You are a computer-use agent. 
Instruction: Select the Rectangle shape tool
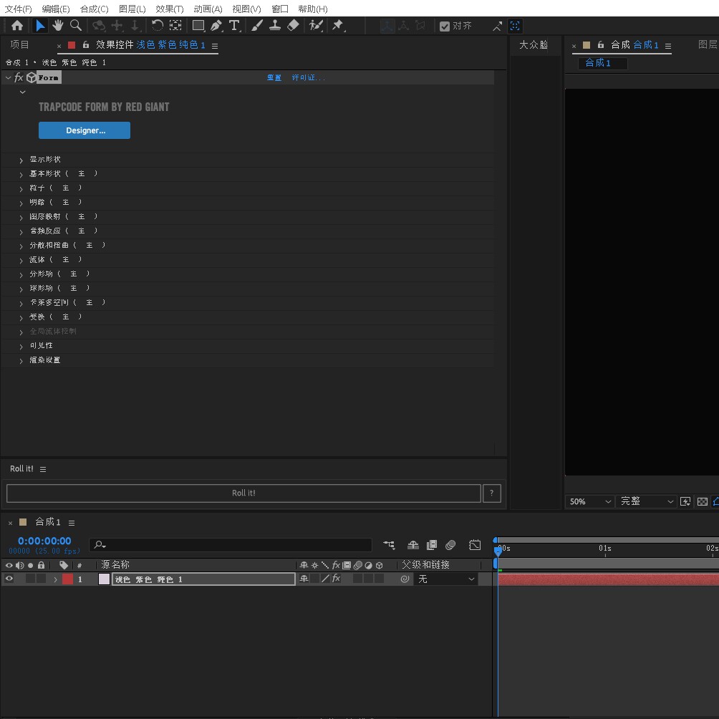198,26
